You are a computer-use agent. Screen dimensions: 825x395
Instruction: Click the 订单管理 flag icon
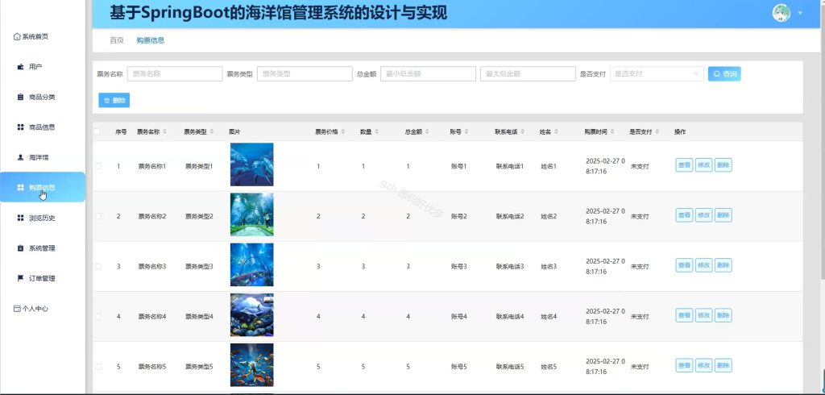tap(20, 278)
